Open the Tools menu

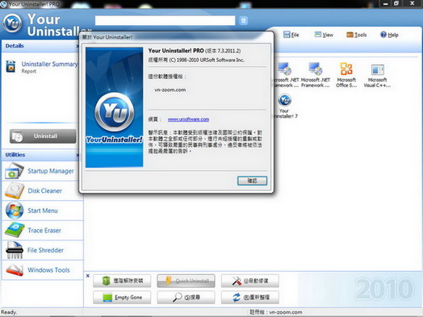356,35
